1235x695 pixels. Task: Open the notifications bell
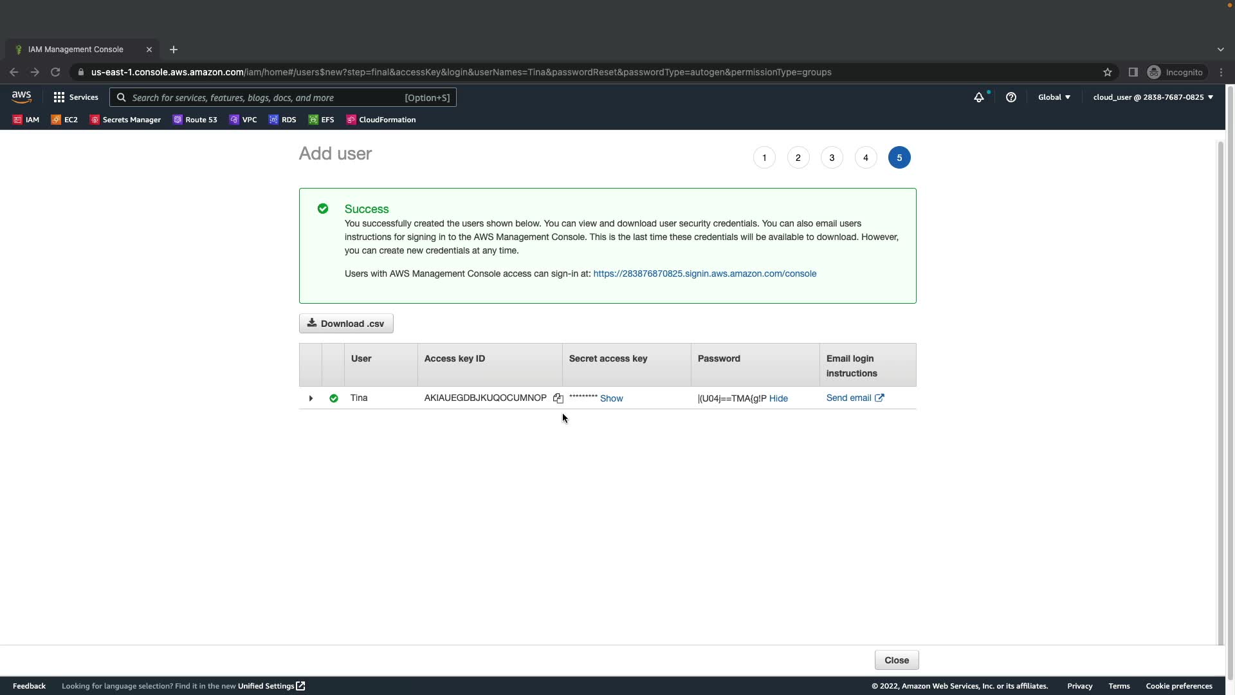978,97
